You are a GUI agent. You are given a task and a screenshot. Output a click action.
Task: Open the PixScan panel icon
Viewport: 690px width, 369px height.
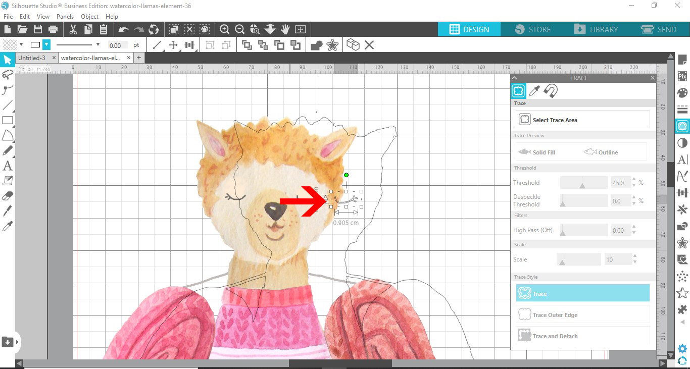(682, 77)
